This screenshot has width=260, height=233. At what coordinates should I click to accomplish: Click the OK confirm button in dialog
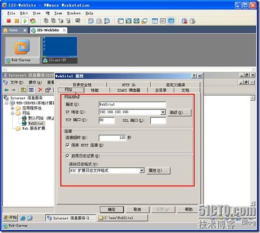pos(112,210)
